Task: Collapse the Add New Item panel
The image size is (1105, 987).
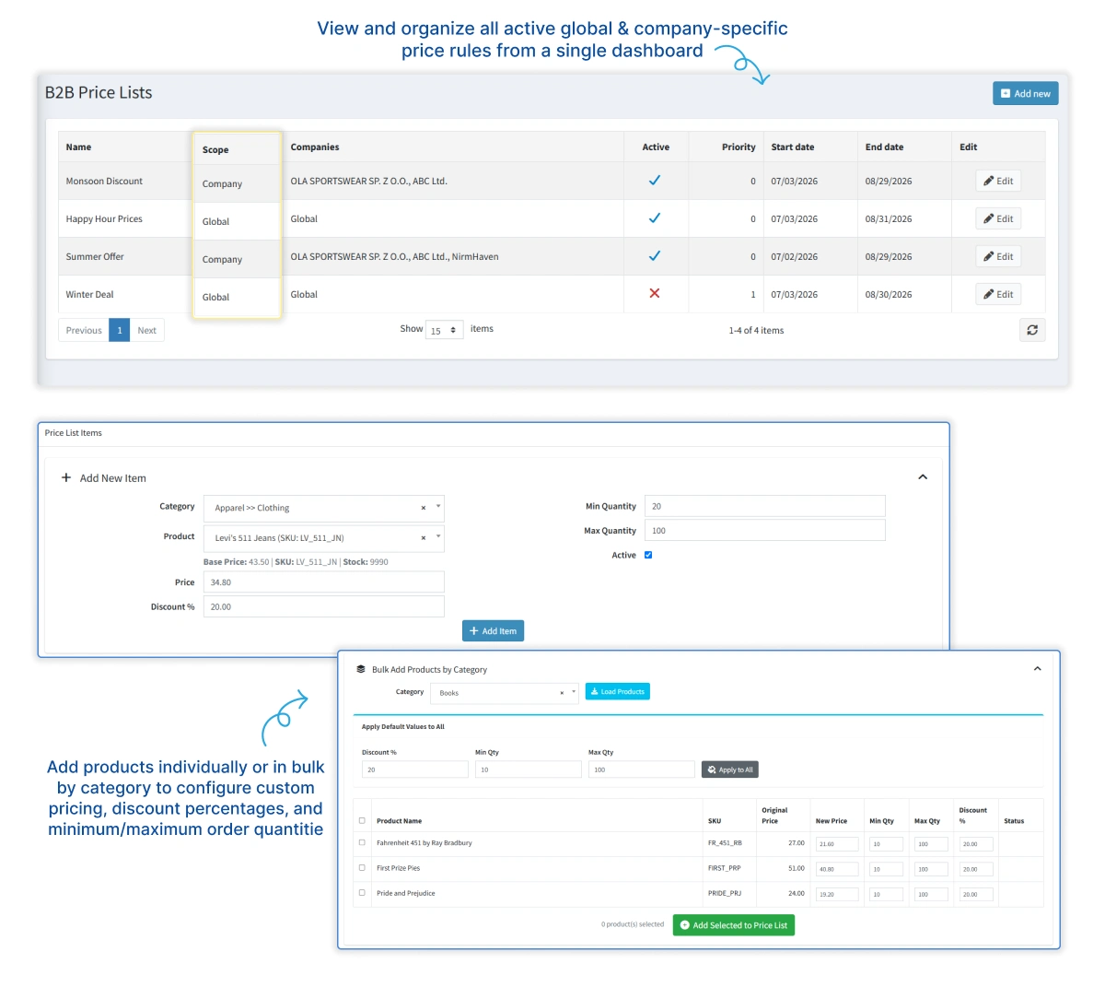Action: click(x=923, y=477)
